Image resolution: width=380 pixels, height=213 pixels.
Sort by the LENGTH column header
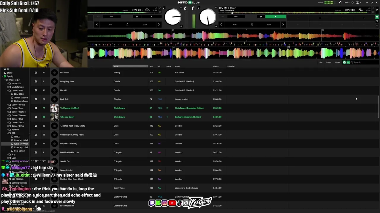tap(216, 66)
